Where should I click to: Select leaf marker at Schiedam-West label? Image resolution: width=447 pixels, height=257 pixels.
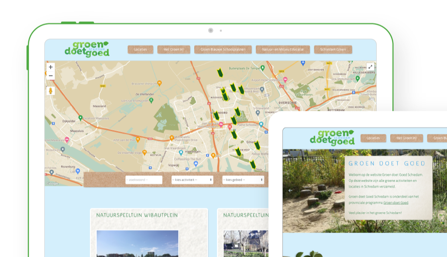pos(238,152)
